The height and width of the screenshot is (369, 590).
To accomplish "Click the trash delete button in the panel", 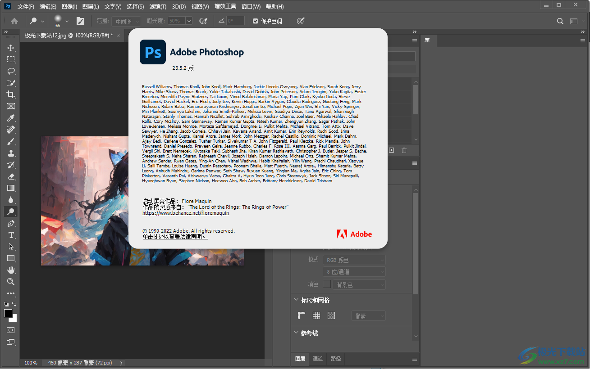I will tap(404, 150).
